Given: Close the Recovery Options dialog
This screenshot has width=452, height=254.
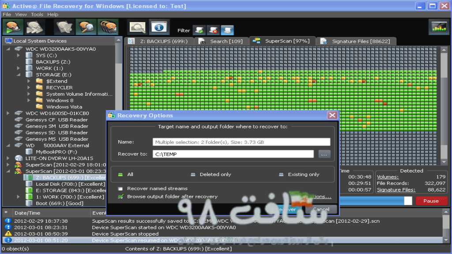Looking at the screenshot, I should point(332,115).
